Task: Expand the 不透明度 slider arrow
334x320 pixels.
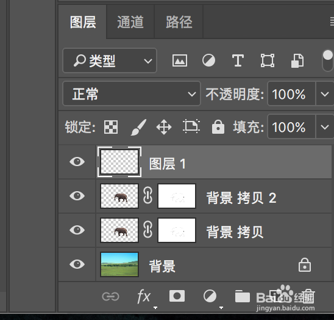Action: click(x=325, y=93)
